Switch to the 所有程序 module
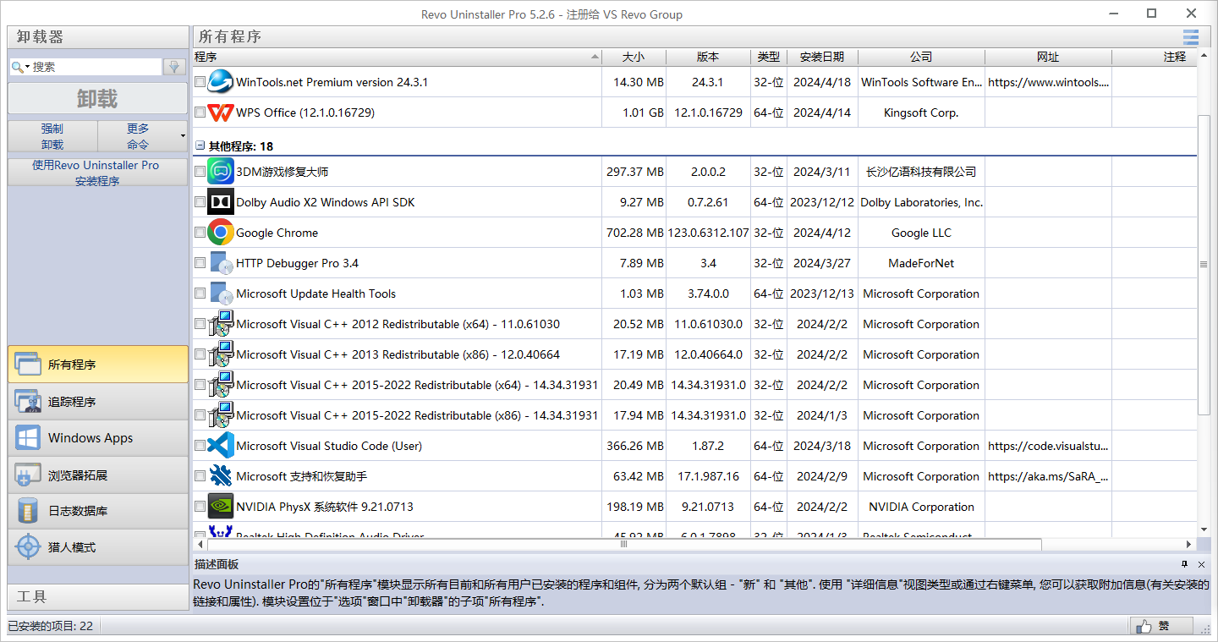This screenshot has height=642, width=1218. click(98, 365)
